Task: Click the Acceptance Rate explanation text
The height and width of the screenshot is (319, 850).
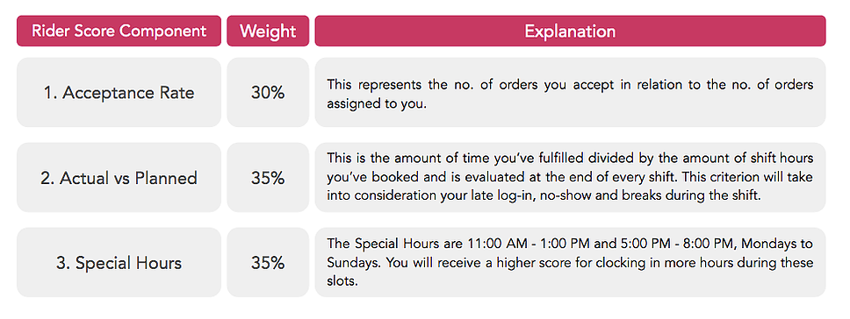Action: (x=570, y=94)
